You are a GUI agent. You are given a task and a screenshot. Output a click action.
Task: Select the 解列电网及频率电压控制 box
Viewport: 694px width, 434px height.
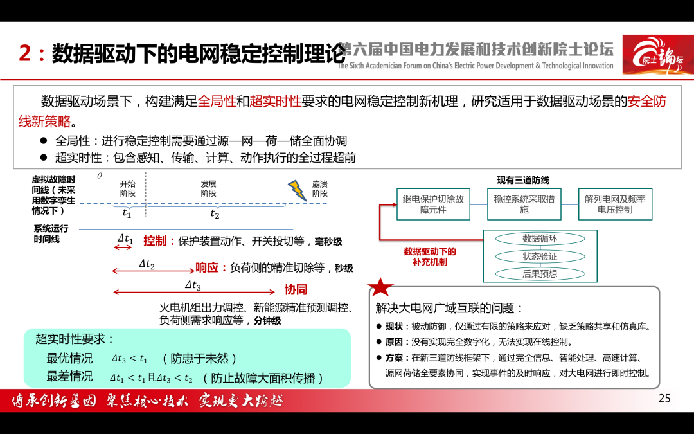[615, 204]
